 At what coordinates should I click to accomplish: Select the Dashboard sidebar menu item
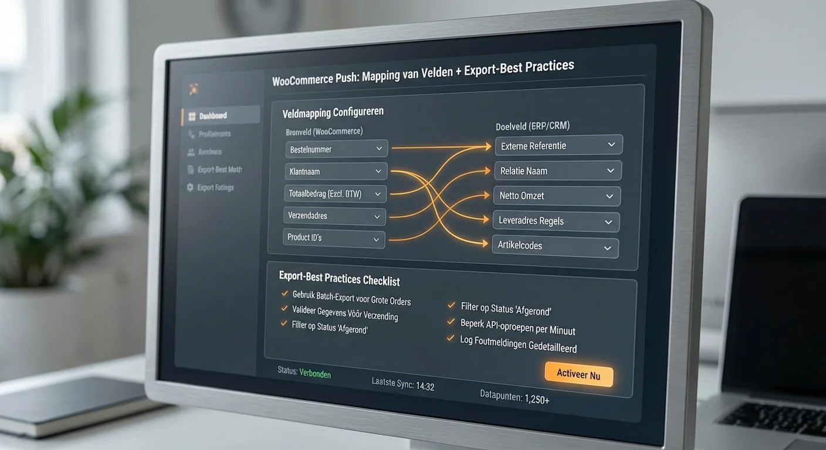[221, 116]
